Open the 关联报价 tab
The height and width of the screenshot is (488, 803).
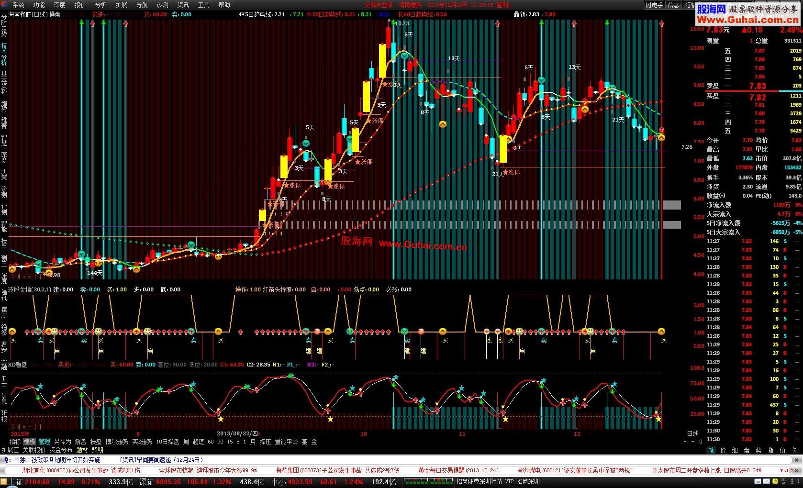pos(34,450)
